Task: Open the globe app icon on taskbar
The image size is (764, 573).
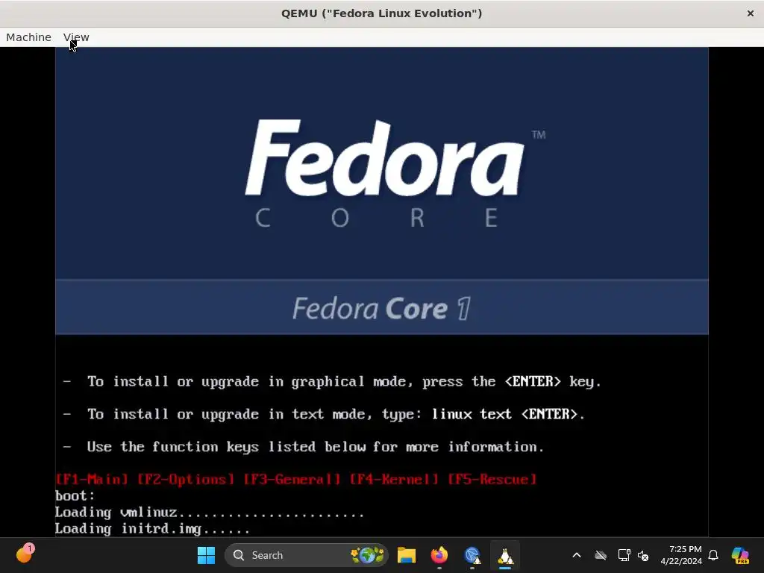Action: [x=472, y=555]
